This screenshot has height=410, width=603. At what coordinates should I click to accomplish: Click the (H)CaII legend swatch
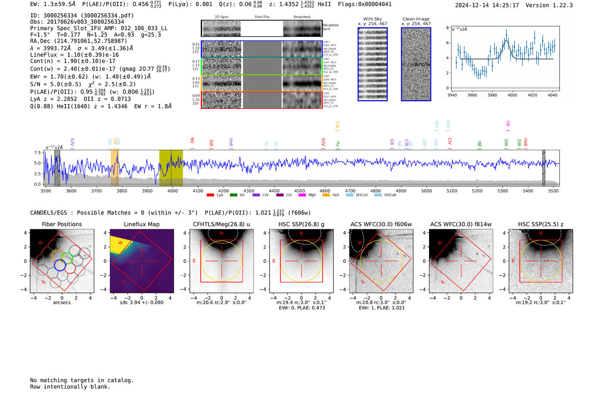378,195
